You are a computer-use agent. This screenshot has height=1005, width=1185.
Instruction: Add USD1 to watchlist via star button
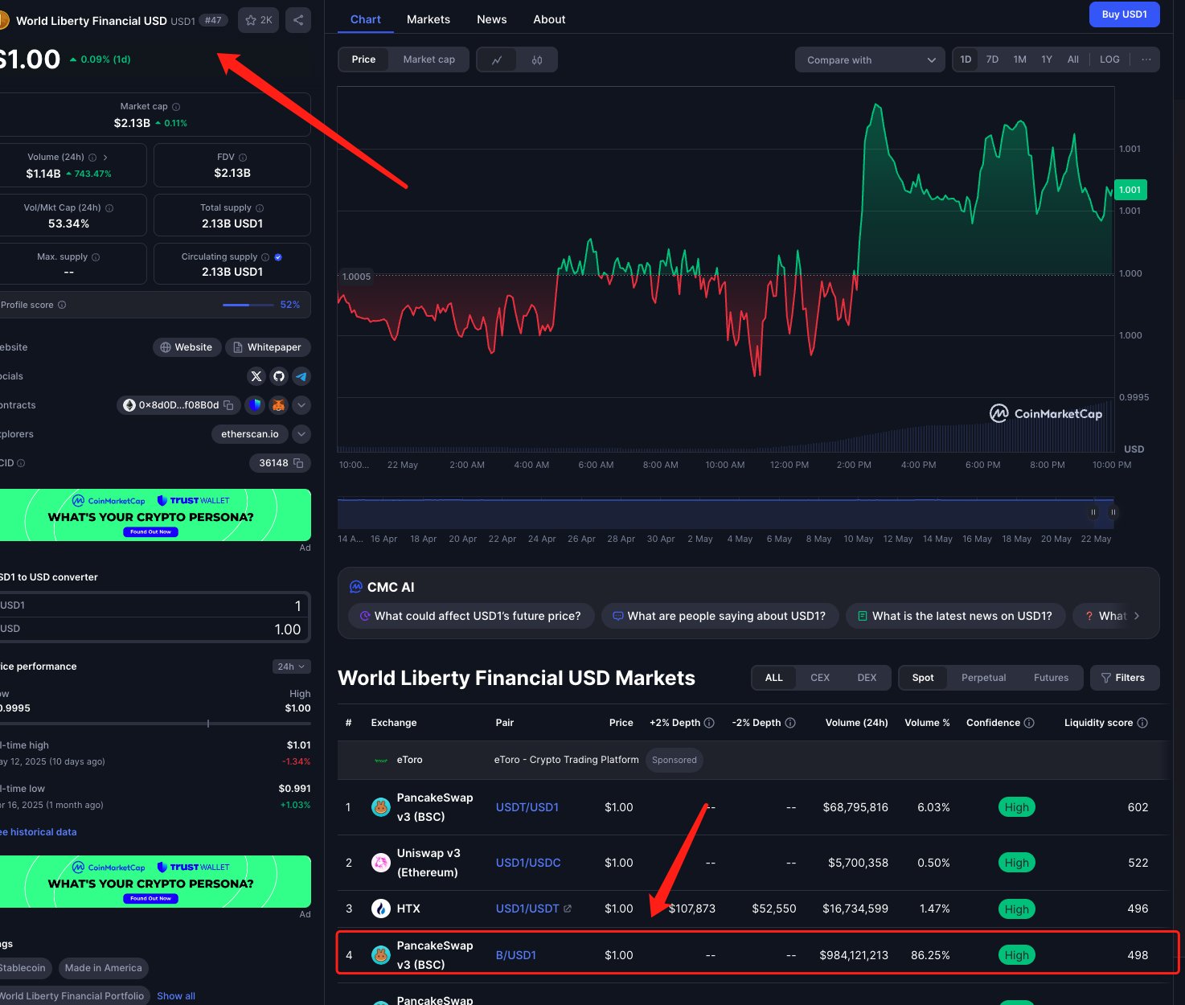pyautogui.click(x=258, y=20)
